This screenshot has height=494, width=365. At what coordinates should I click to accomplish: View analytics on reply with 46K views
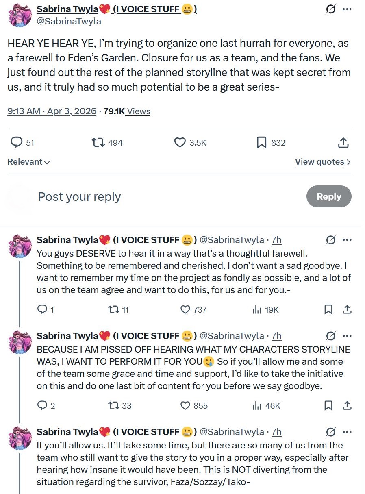(257, 406)
